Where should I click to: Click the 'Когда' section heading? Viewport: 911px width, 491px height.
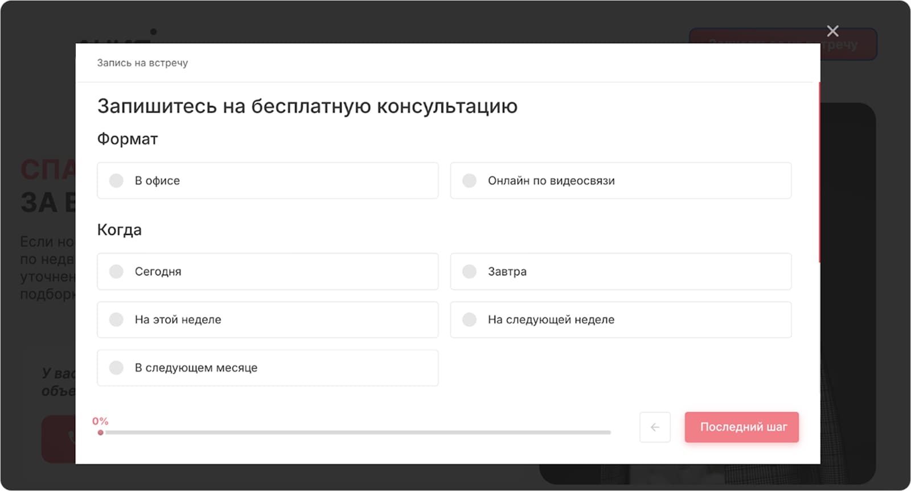[119, 230]
